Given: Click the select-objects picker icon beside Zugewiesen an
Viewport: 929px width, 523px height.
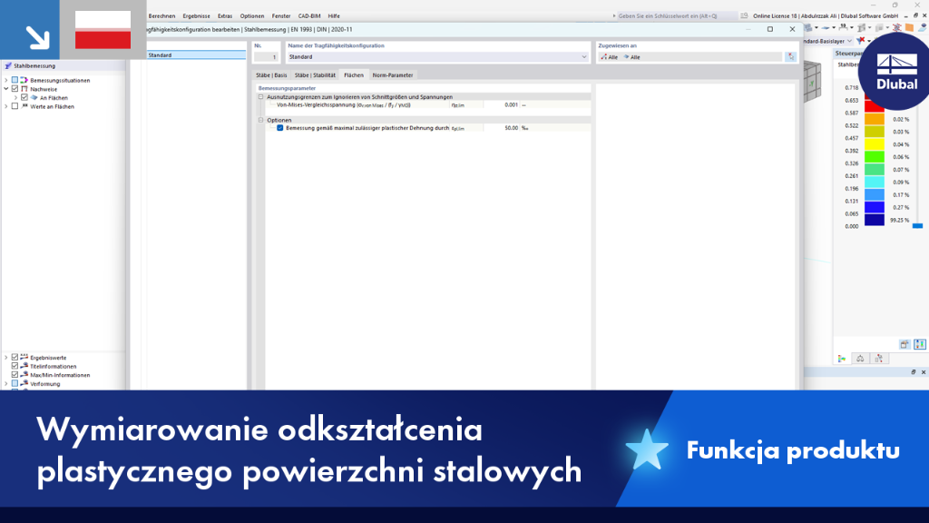Looking at the screenshot, I should pyautogui.click(x=790, y=57).
